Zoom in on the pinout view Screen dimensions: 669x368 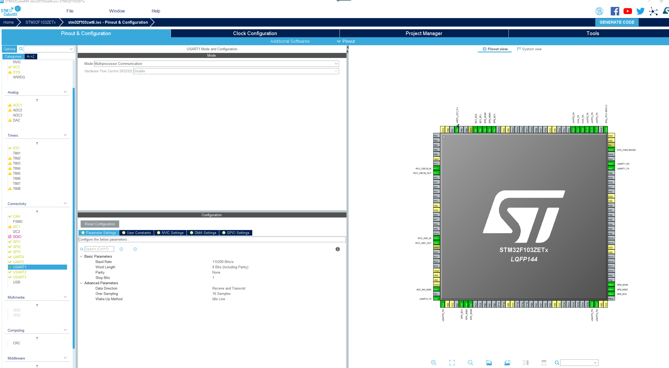click(x=433, y=362)
